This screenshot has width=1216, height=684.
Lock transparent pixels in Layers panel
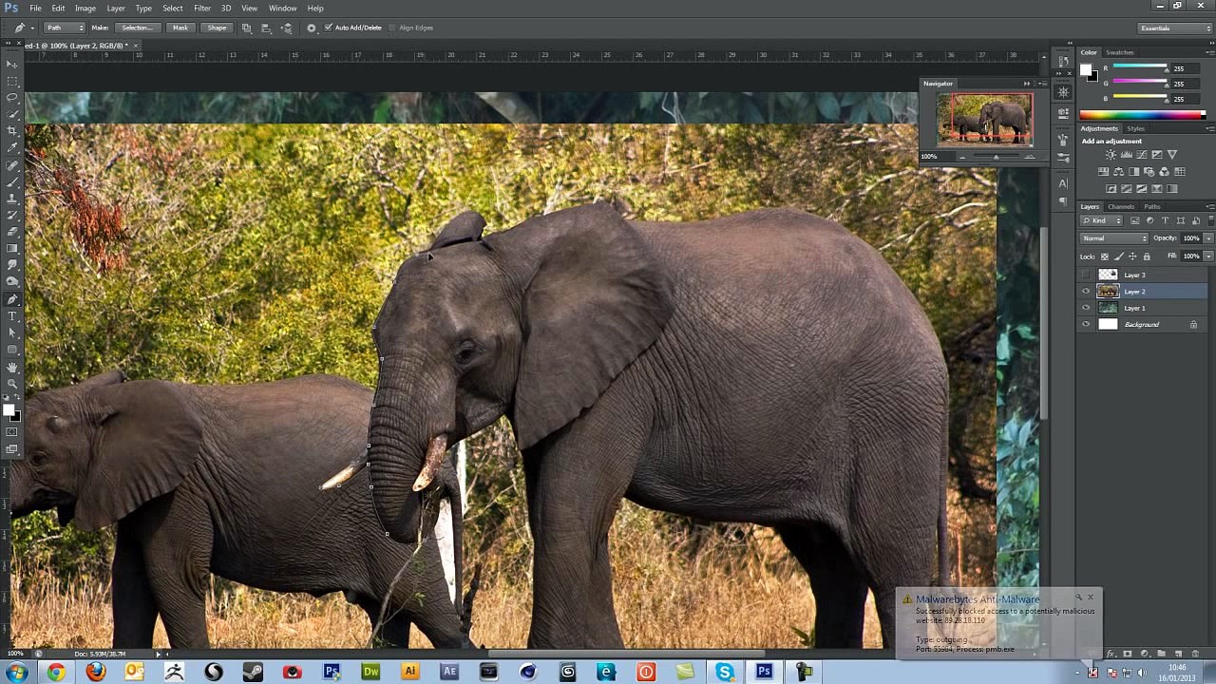pyautogui.click(x=1105, y=256)
